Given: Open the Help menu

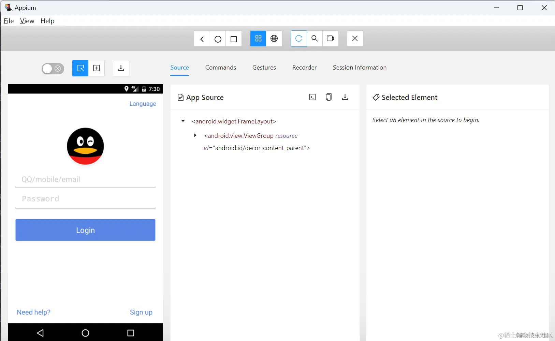Looking at the screenshot, I should click(x=47, y=21).
